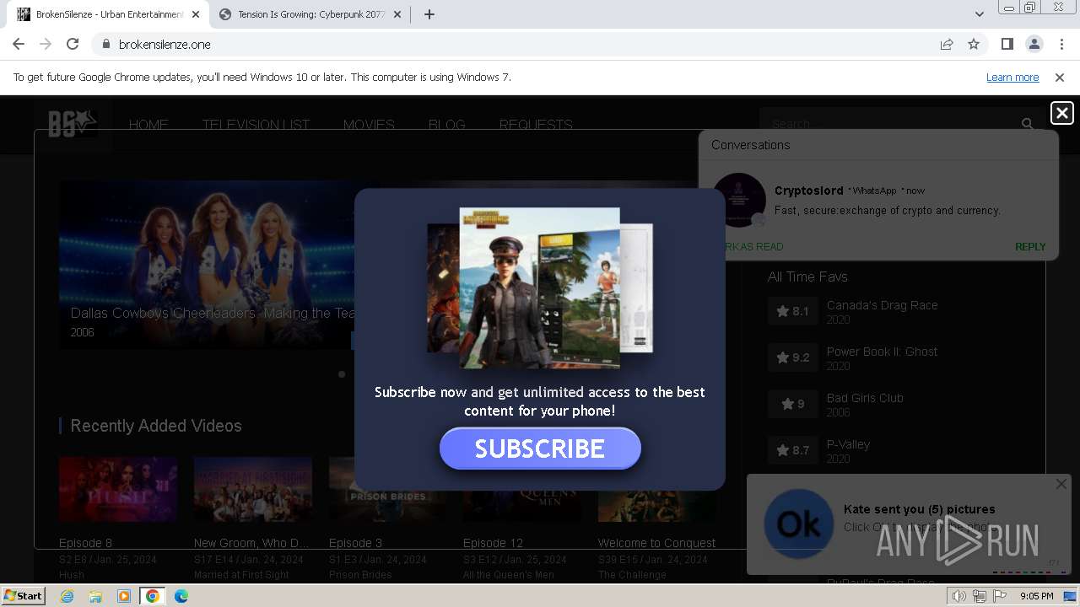Open P-Valley entry

(x=848, y=444)
